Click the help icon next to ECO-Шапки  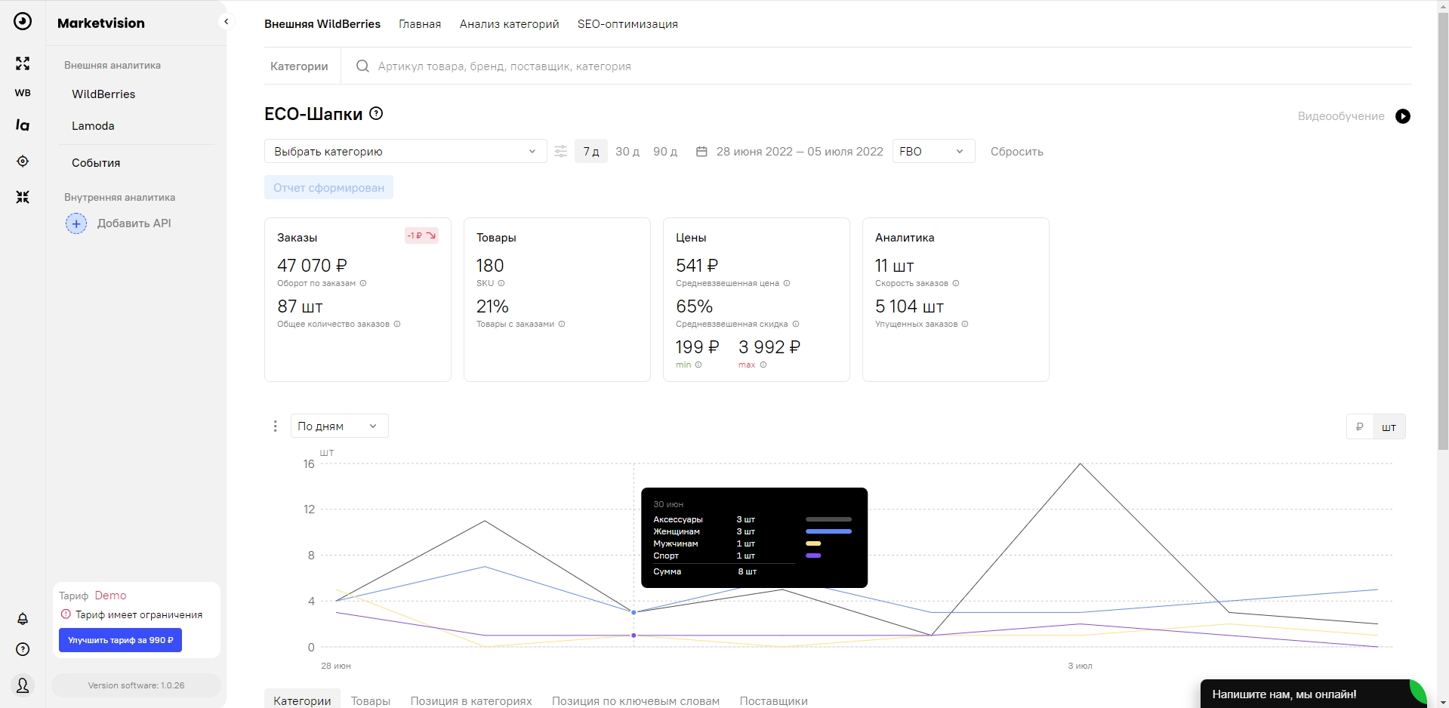(376, 113)
